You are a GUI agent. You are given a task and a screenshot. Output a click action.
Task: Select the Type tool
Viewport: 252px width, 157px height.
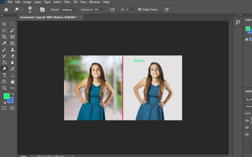coord(4,75)
